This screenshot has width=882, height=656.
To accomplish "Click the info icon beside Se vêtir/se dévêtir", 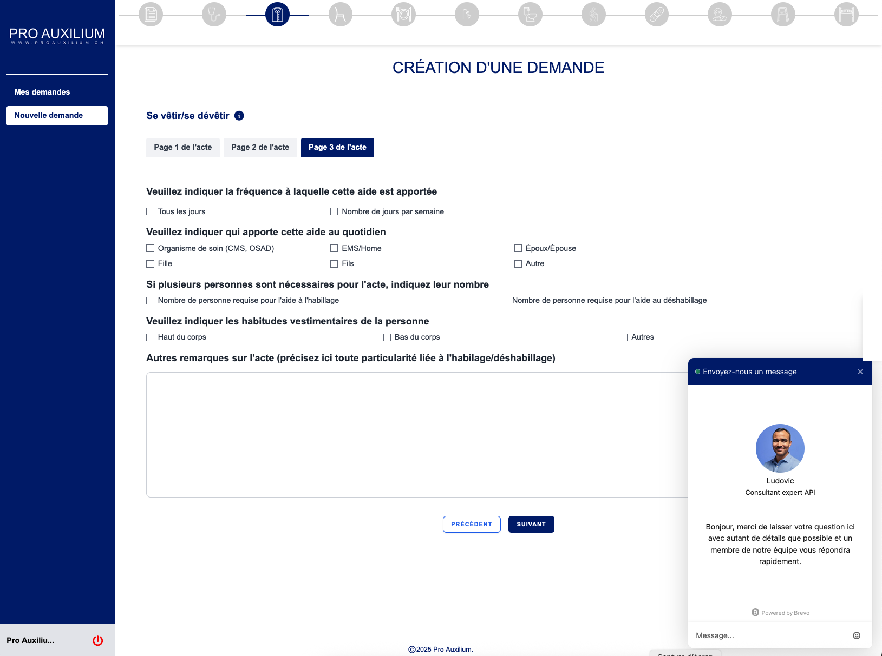I will (x=239, y=116).
